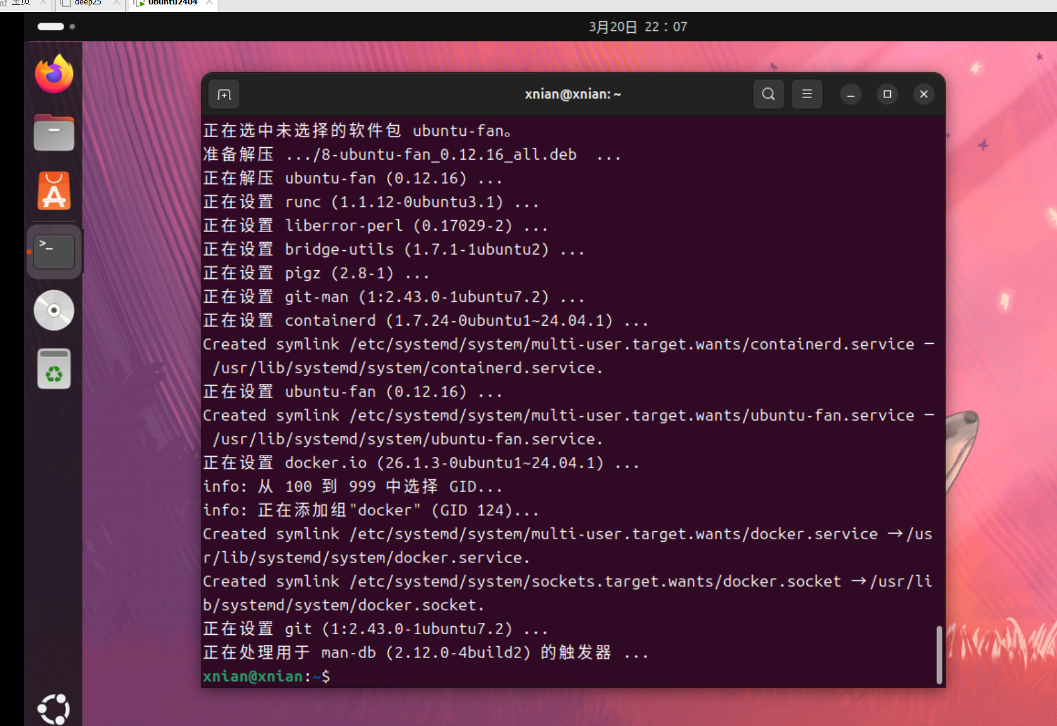Click the terminal vertical scrollbar

(x=939, y=654)
